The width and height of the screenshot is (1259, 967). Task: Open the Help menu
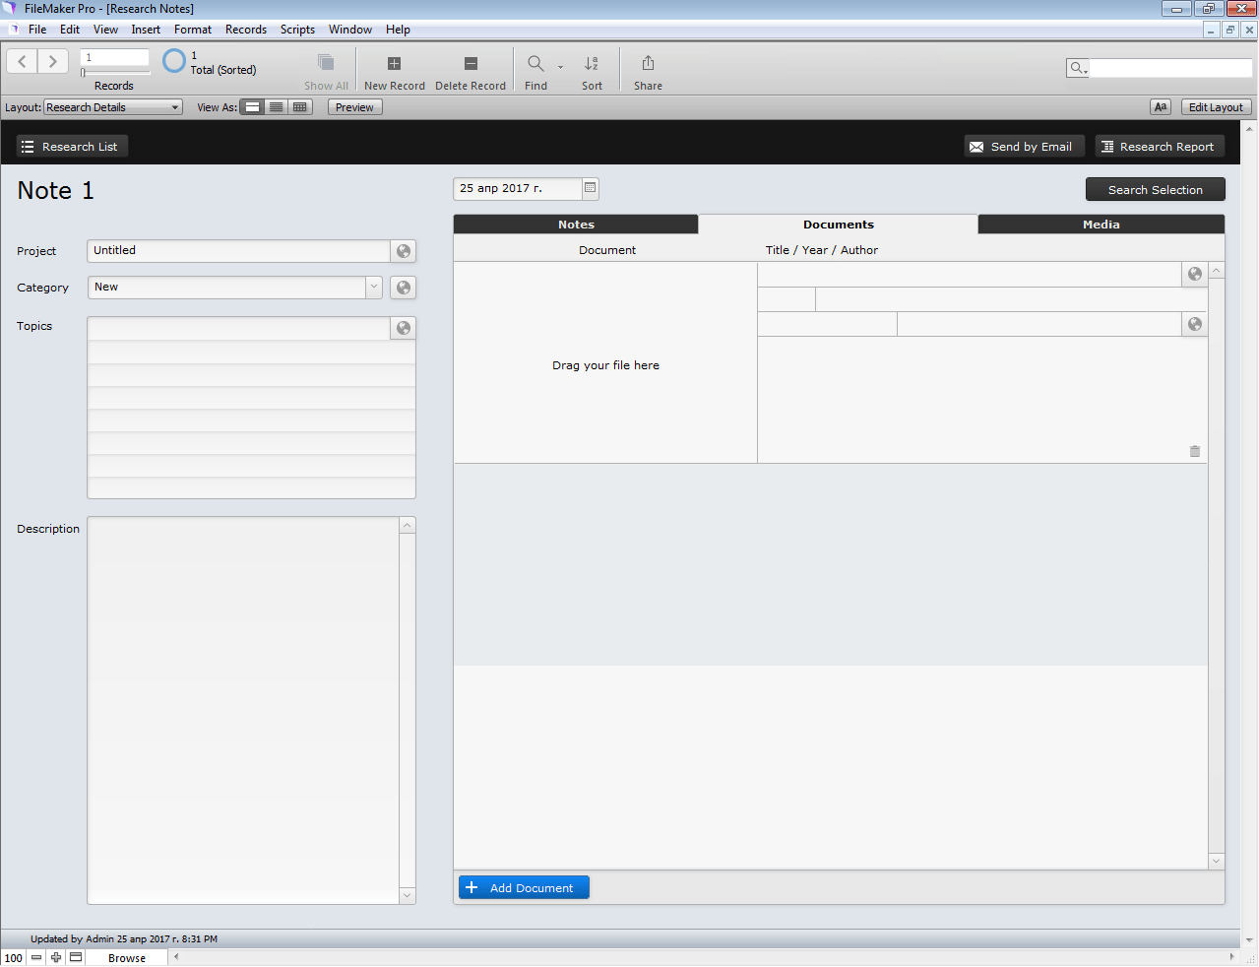tap(398, 30)
